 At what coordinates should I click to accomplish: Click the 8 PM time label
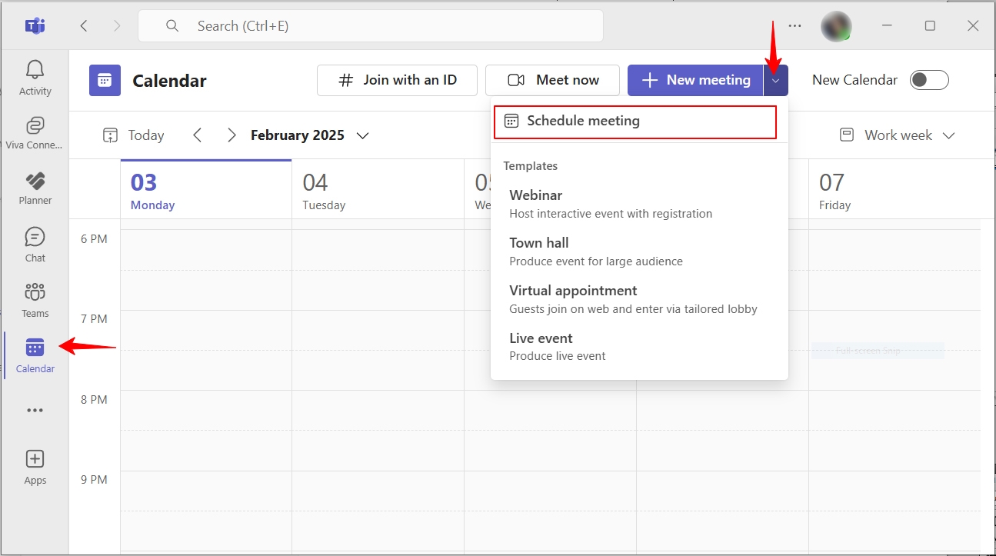(x=94, y=400)
